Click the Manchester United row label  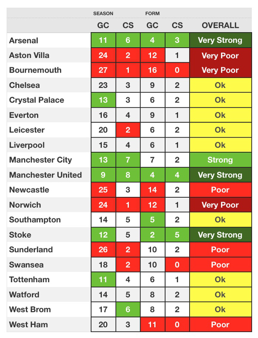46,175
